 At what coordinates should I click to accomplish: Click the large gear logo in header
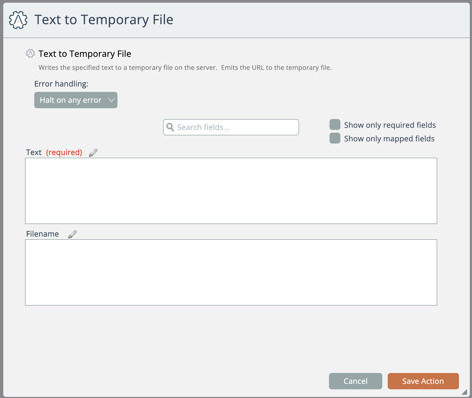[x=18, y=20]
